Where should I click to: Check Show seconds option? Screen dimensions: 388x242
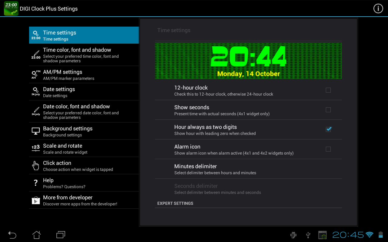pyautogui.click(x=328, y=110)
